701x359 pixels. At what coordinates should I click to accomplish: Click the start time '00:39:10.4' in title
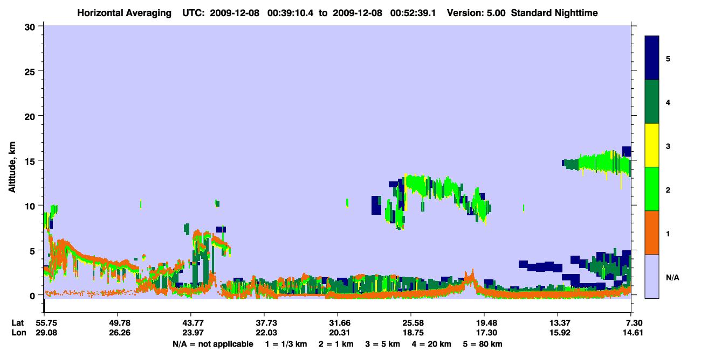click(x=291, y=12)
